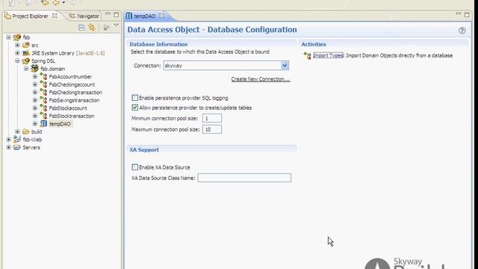Collapse all in Project Explorer toolbar
Image resolution: width=478 pixels, height=269 pixels.
coord(81,28)
